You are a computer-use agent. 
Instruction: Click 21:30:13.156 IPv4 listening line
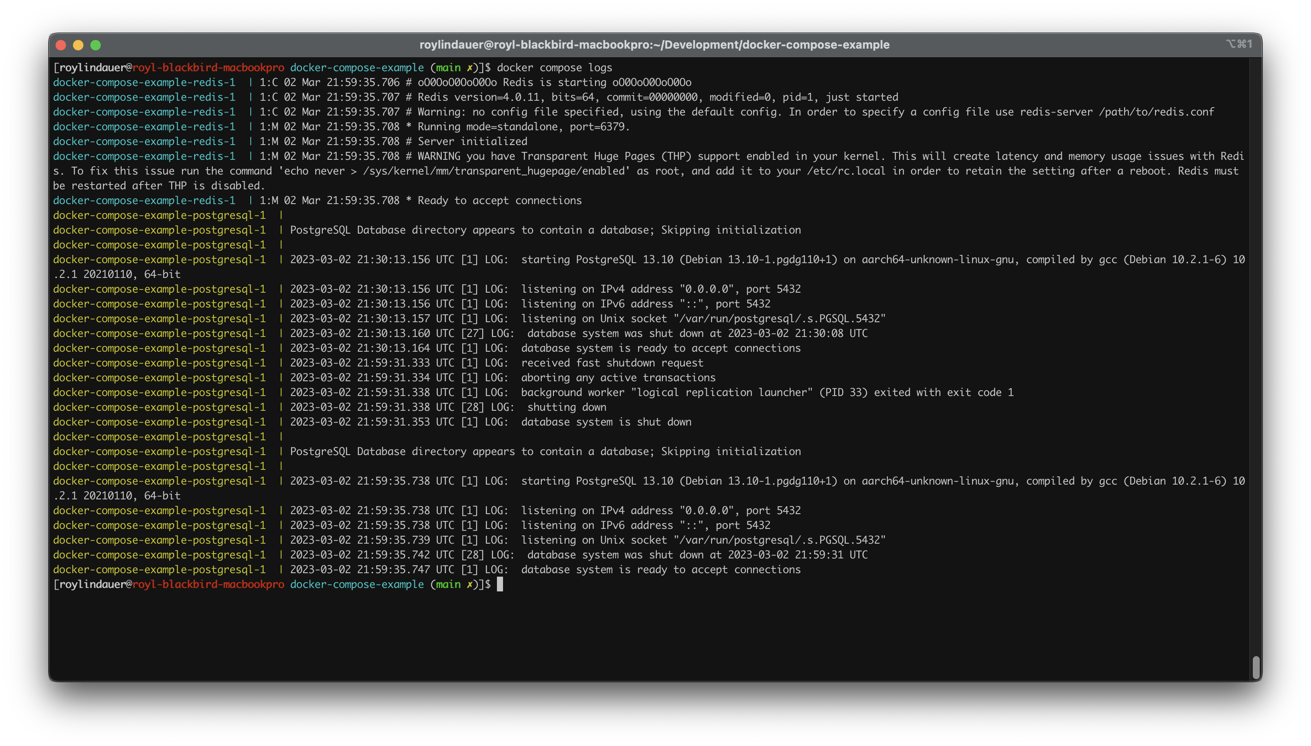(x=545, y=290)
